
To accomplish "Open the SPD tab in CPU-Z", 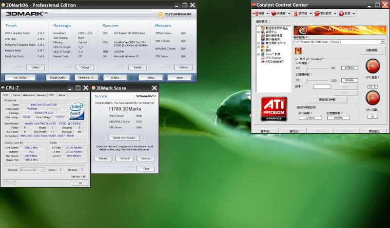I will 52,95.
